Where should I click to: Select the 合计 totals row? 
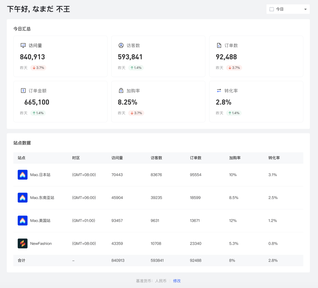tap(159, 261)
